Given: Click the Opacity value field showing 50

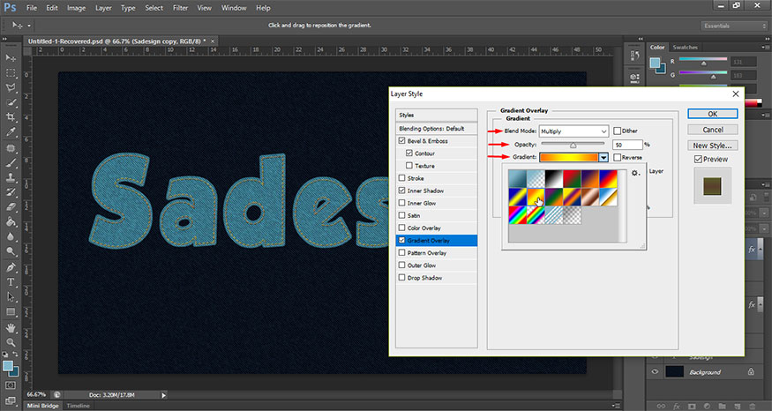Looking at the screenshot, I should point(627,145).
